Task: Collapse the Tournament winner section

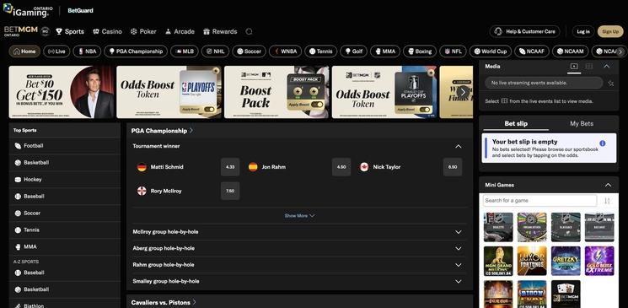Action: click(459, 146)
